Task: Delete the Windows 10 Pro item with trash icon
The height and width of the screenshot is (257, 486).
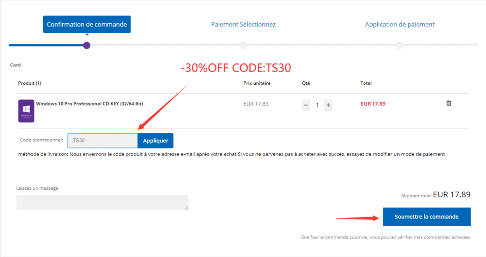Action: tap(449, 103)
